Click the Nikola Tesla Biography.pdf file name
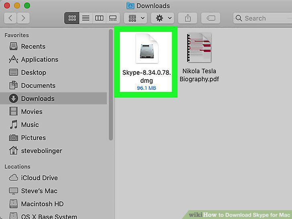The image size is (292, 219). point(199,75)
